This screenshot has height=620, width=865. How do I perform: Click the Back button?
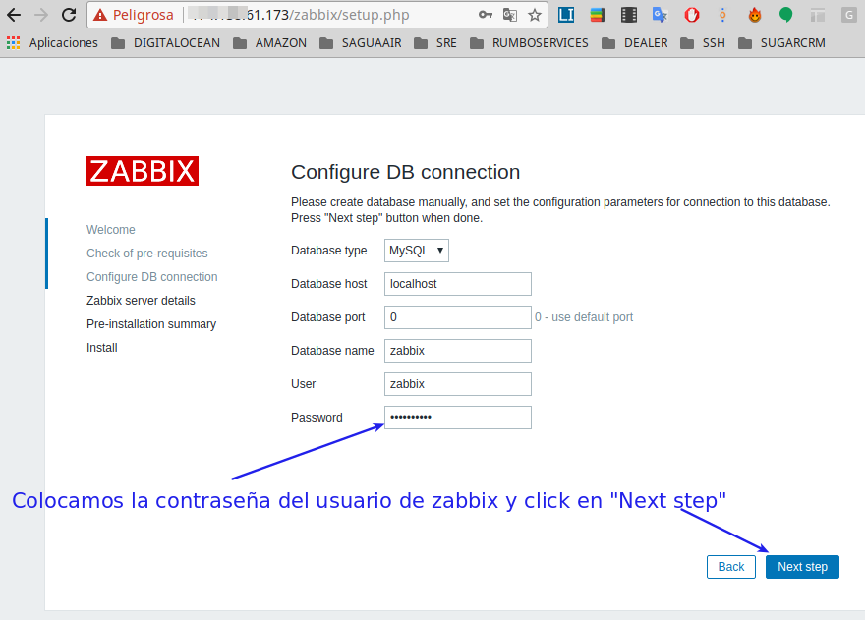pos(731,567)
